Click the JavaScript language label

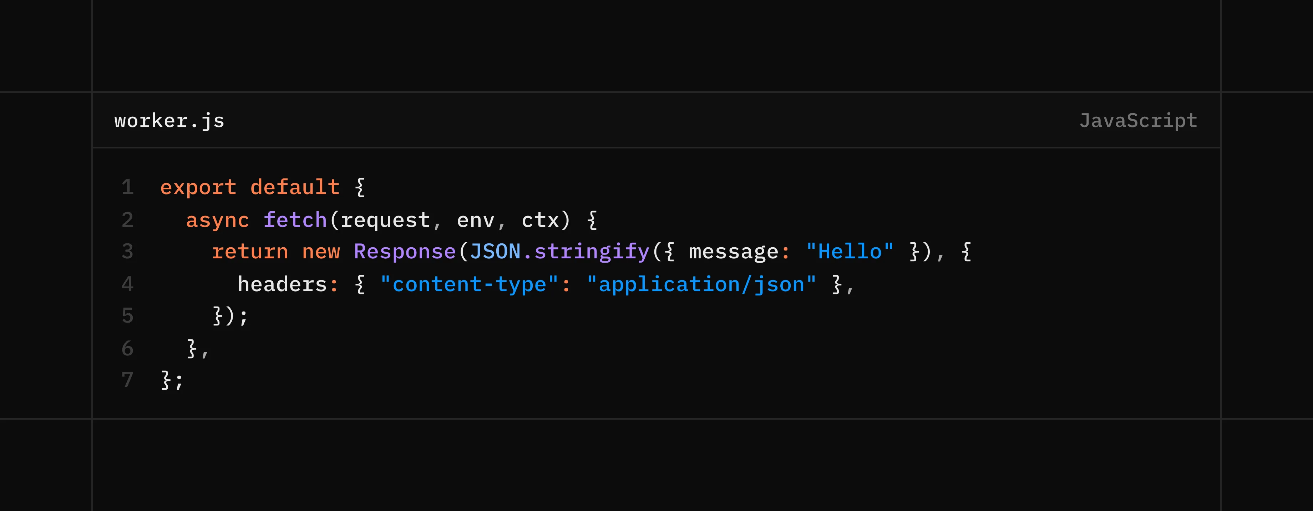[x=1138, y=121]
